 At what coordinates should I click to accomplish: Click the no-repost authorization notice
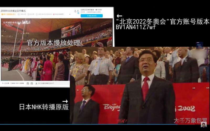(59, 14)
